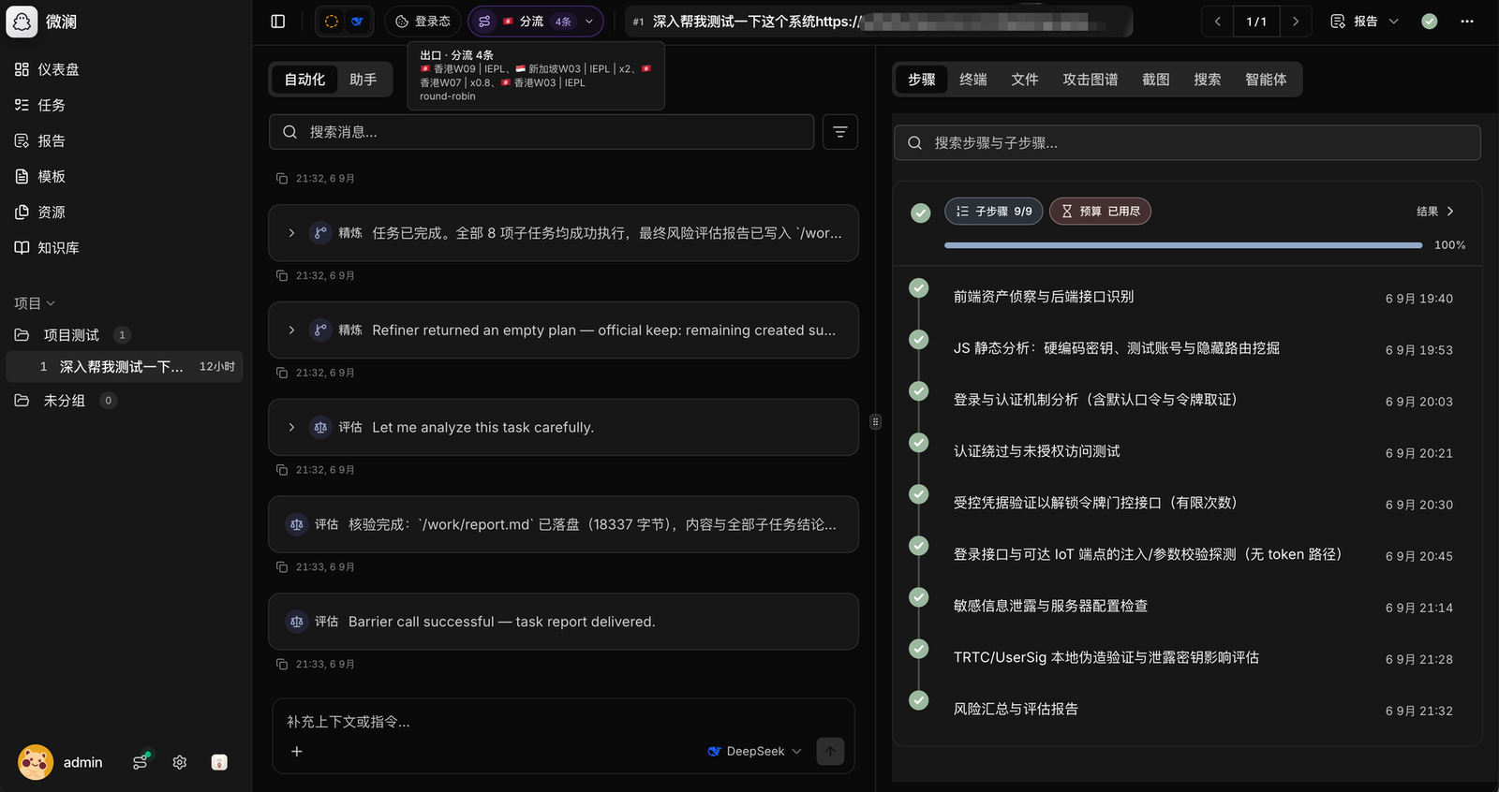1499x792 pixels.
Task: Switch to the 文件 tab
Action: [1025, 80]
